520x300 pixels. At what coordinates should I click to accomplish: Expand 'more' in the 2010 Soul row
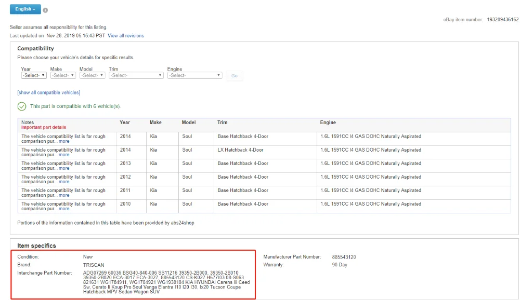[64, 209]
